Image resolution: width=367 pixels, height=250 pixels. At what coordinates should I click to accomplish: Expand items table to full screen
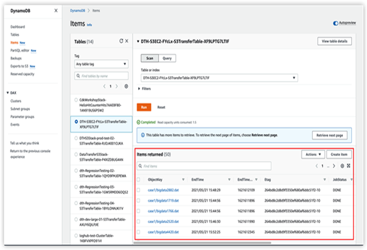click(349, 166)
